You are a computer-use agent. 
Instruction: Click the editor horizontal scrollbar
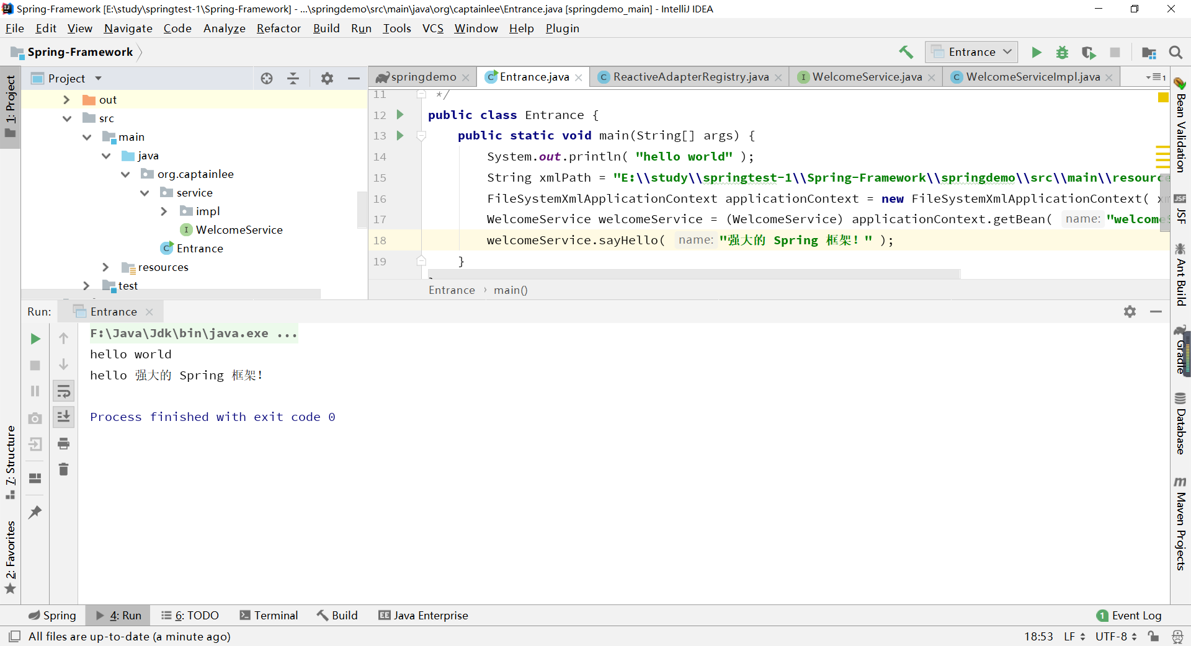694,273
